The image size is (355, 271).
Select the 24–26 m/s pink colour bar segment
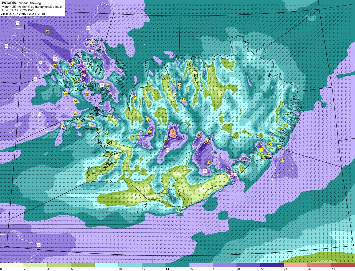(x=296, y=265)
